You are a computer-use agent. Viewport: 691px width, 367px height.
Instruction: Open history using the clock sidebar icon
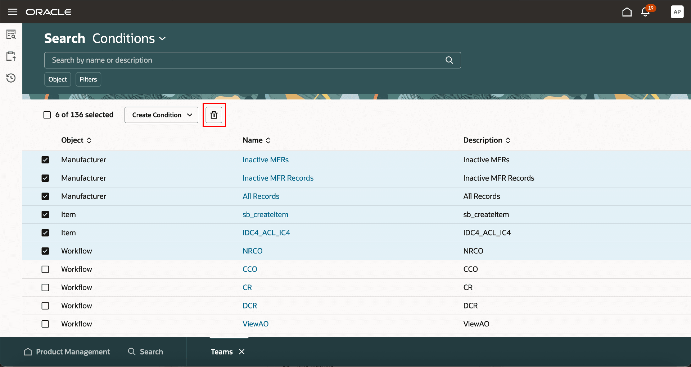11,78
